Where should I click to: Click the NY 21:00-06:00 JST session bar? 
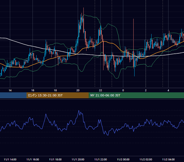pyautogui.click(x=136, y=95)
